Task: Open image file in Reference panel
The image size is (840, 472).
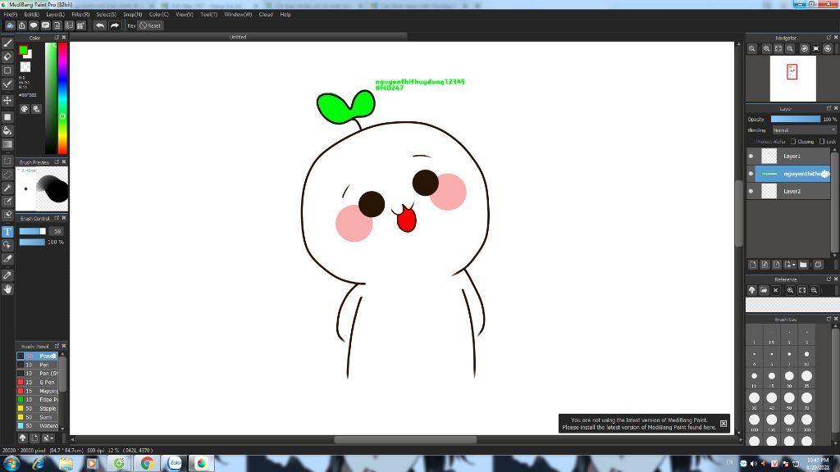Action: point(764,290)
